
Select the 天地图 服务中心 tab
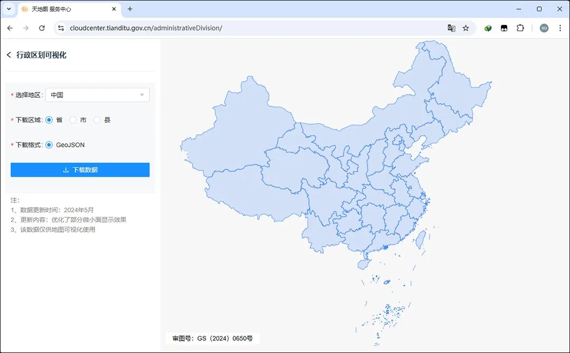(69, 9)
